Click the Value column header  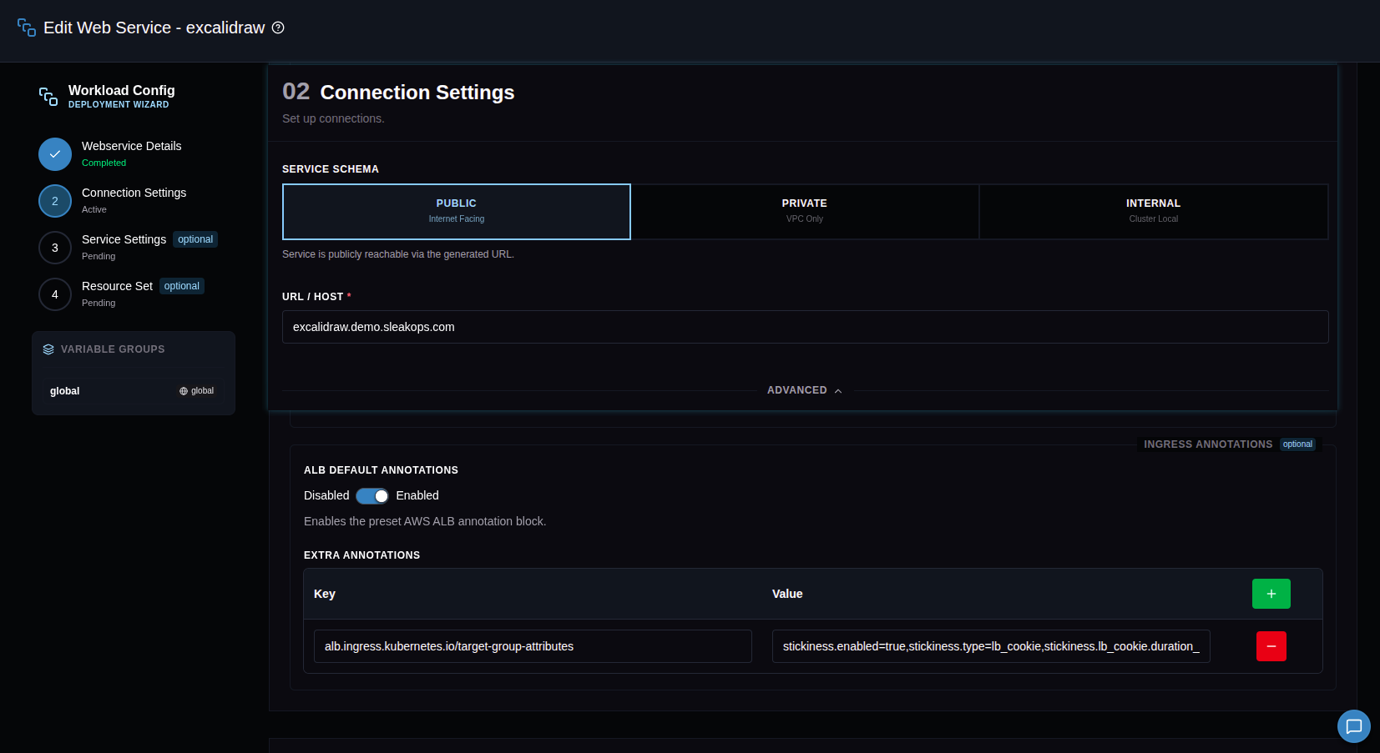tap(787, 594)
